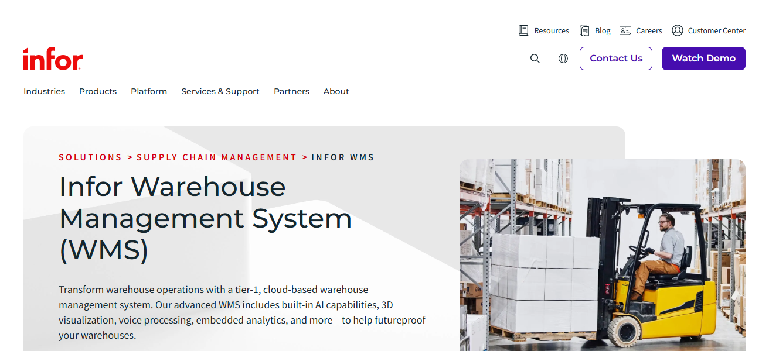The width and height of the screenshot is (769, 351).
Task: Click the Resources book icon
Action: click(523, 30)
